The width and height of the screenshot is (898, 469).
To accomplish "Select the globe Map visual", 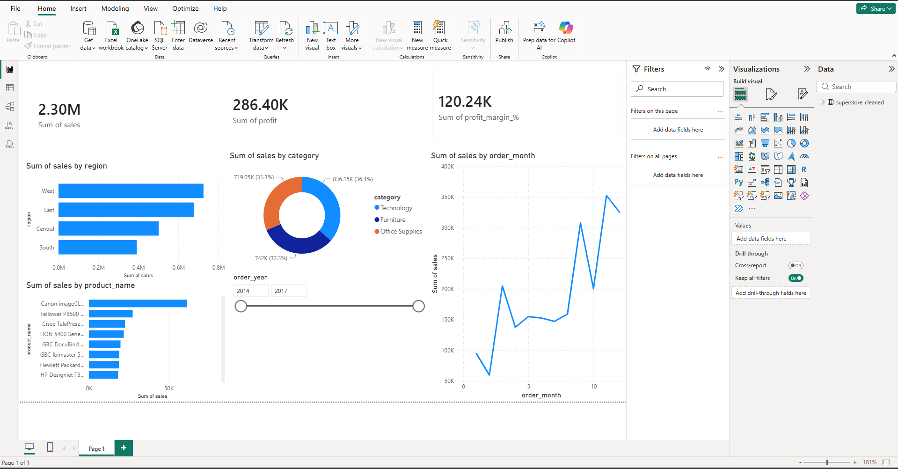I will pos(752,156).
